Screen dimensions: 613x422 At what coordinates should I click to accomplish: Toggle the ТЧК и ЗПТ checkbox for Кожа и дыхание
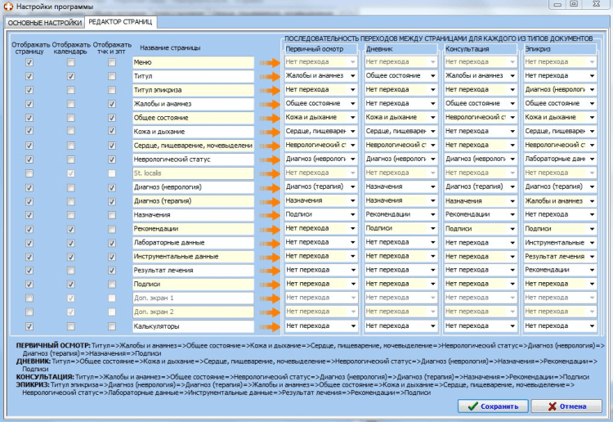pos(112,130)
